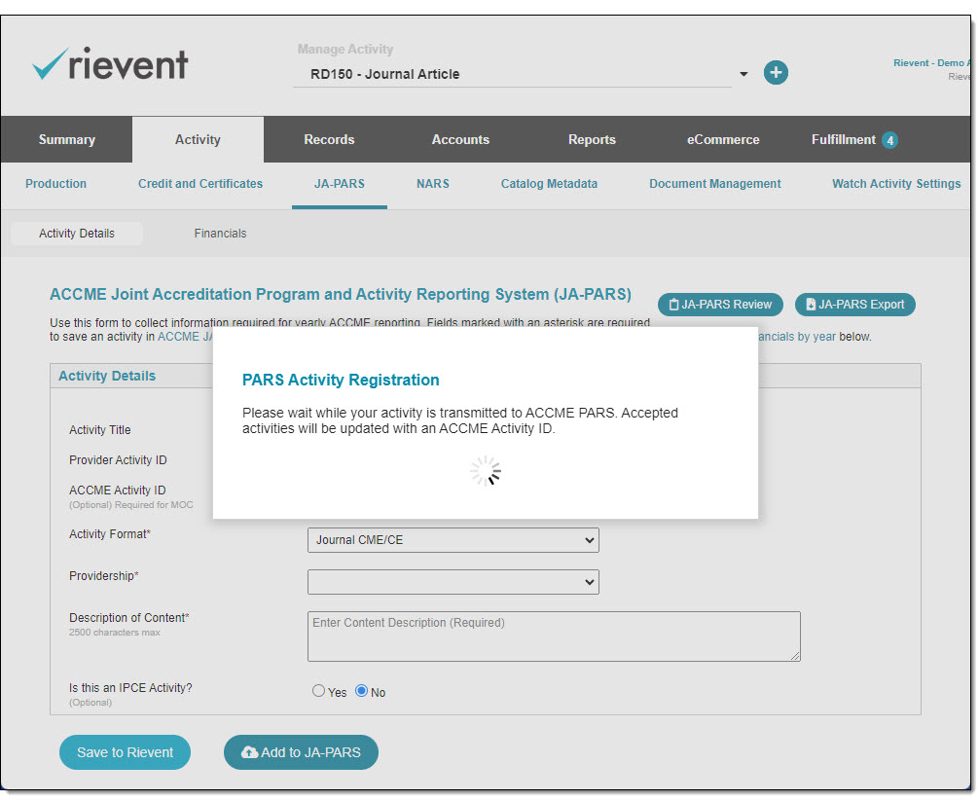Open the Fulfillment tab
The height and width of the screenshot is (800, 979).
(854, 139)
